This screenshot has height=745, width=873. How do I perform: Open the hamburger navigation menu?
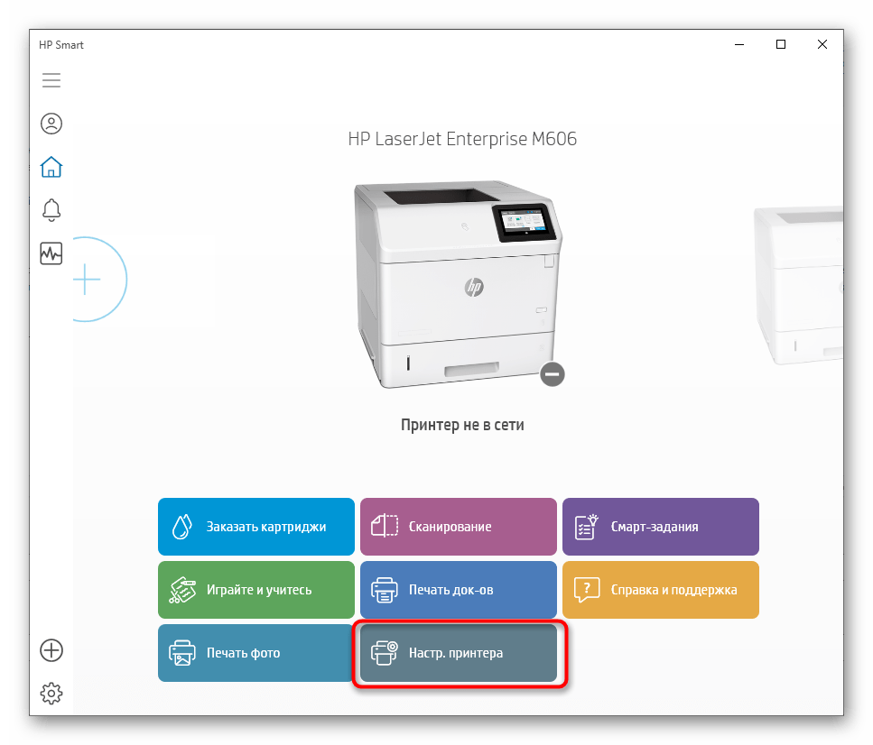[51, 80]
